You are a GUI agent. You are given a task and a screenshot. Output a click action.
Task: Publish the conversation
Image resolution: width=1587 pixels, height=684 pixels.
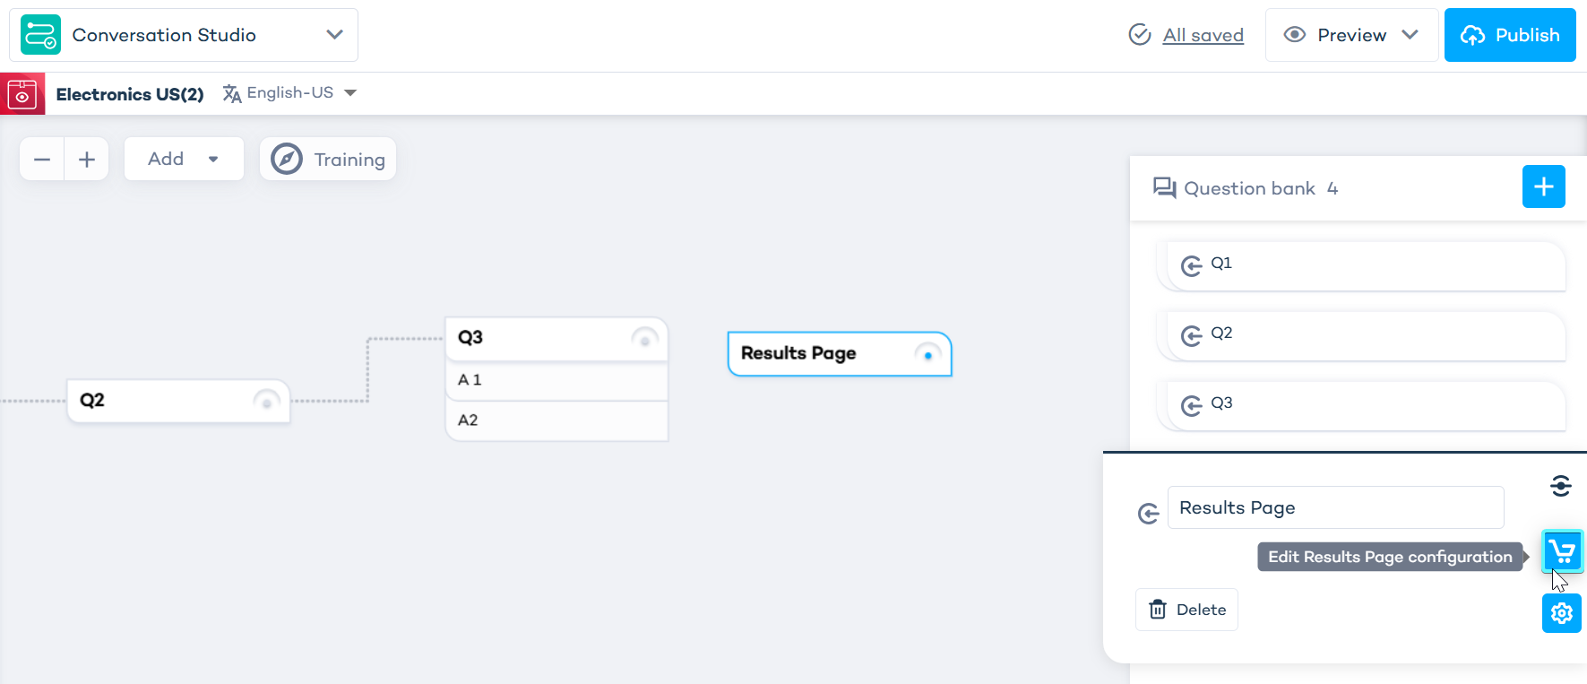[1510, 35]
